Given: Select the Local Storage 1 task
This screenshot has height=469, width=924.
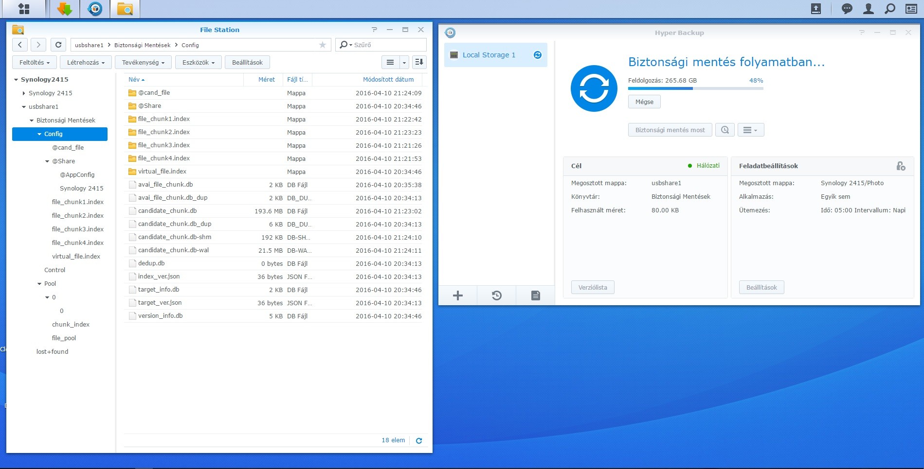Looking at the screenshot, I should [496, 55].
